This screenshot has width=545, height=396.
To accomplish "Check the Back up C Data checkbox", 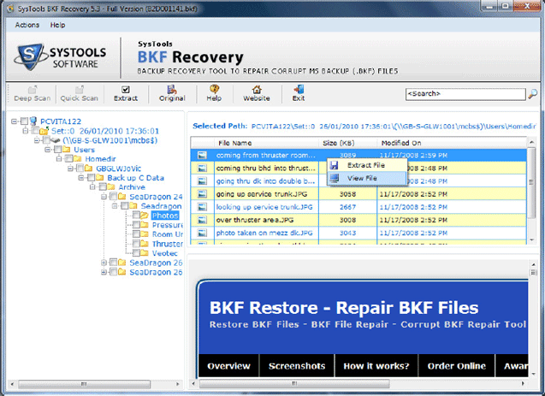I will [x=91, y=178].
